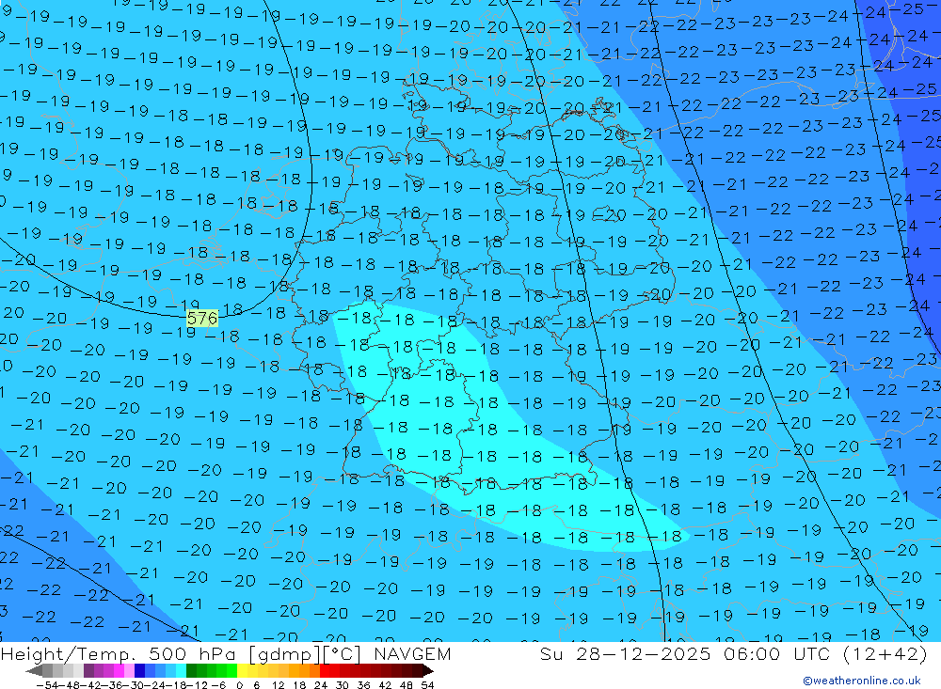The height and width of the screenshot is (689, 941).
Task: Click the right dark arrow of color scale
Action: (x=428, y=671)
